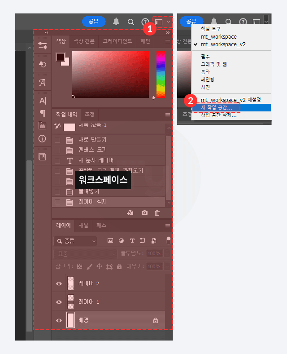The image size is (287, 354).
Task: Open the history panel hamburger menu
Action: pyautogui.click(x=168, y=115)
